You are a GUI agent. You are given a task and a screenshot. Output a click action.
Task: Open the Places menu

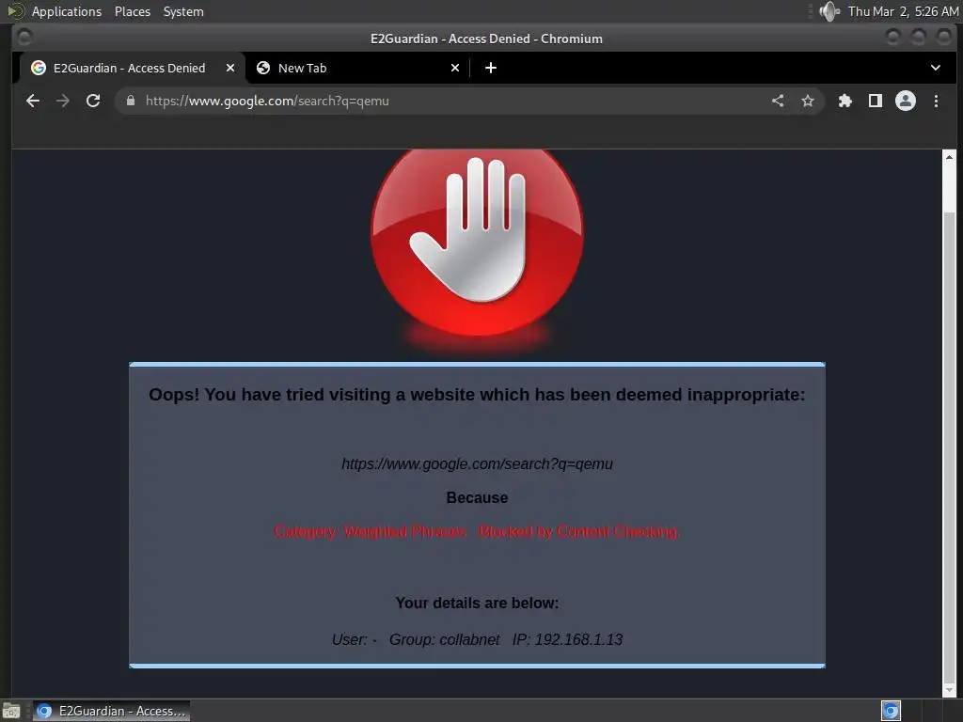click(x=132, y=11)
